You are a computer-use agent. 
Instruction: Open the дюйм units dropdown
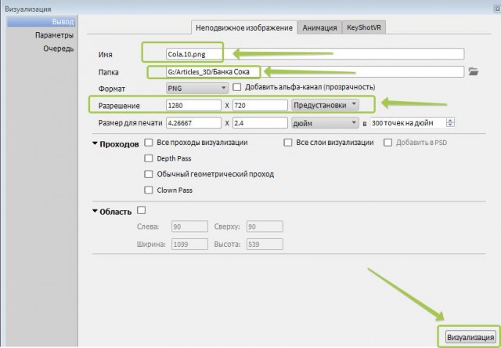(x=325, y=123)
